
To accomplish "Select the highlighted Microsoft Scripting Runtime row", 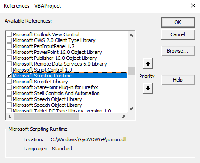I will point(70,76).
